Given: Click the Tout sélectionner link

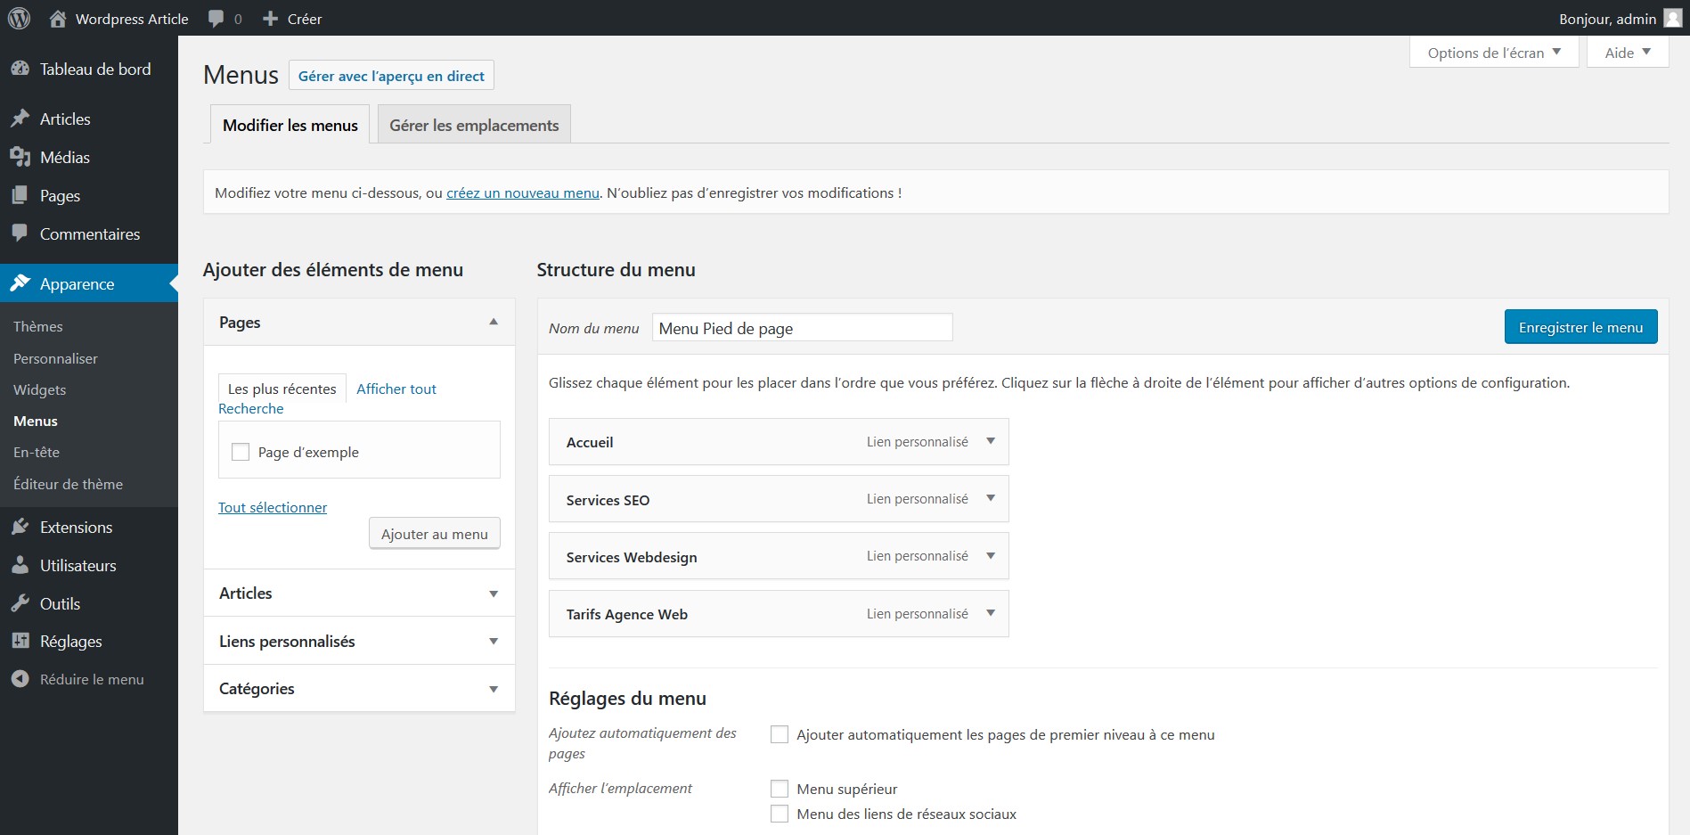Looking at the screenshot, I should (x=273, y=507).
